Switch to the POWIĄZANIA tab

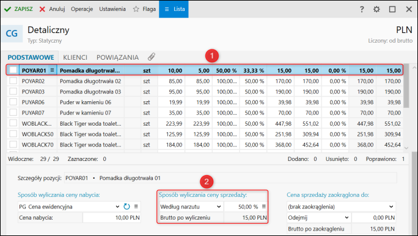click(x=117, y=57)
